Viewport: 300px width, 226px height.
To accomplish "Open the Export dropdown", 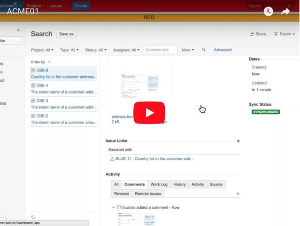I will pos(285,34).
